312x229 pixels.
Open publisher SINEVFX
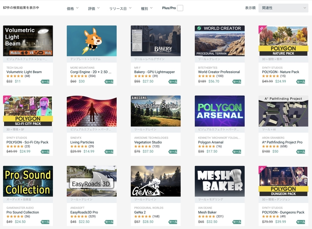[76, 138]
